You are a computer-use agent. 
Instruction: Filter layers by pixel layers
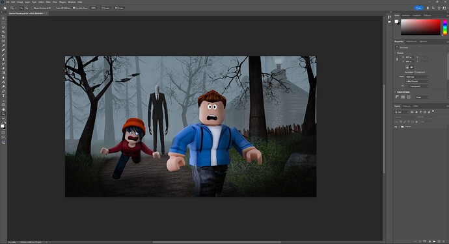(x=412, y=112)
